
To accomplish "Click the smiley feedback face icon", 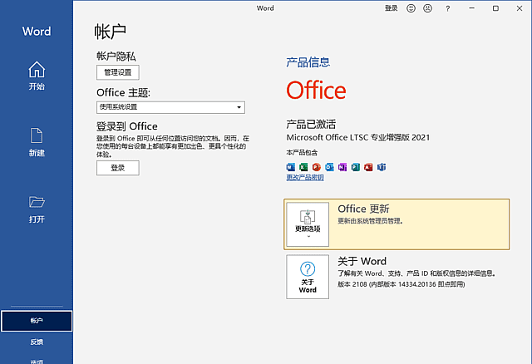I will (x=411, y=8).
